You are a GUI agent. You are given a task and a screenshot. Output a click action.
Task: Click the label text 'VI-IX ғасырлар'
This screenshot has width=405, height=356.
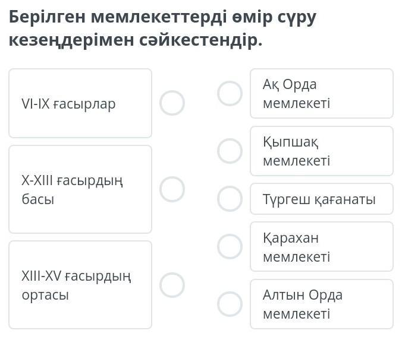point(68,104)
